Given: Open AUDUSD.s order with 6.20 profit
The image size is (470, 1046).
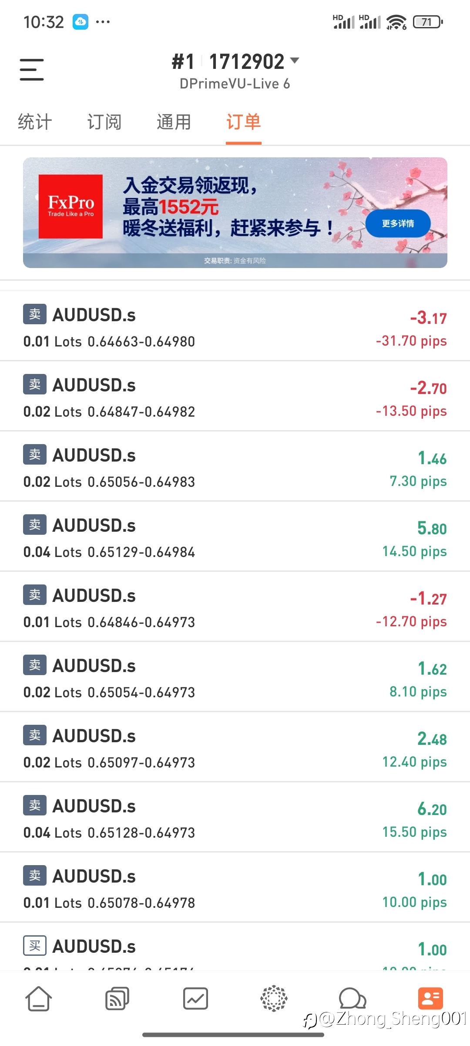Looking at the screenshot, I should 235,818.
